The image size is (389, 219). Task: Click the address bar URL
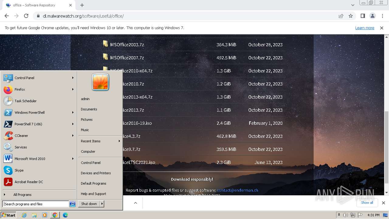click(x=83, y=16)
